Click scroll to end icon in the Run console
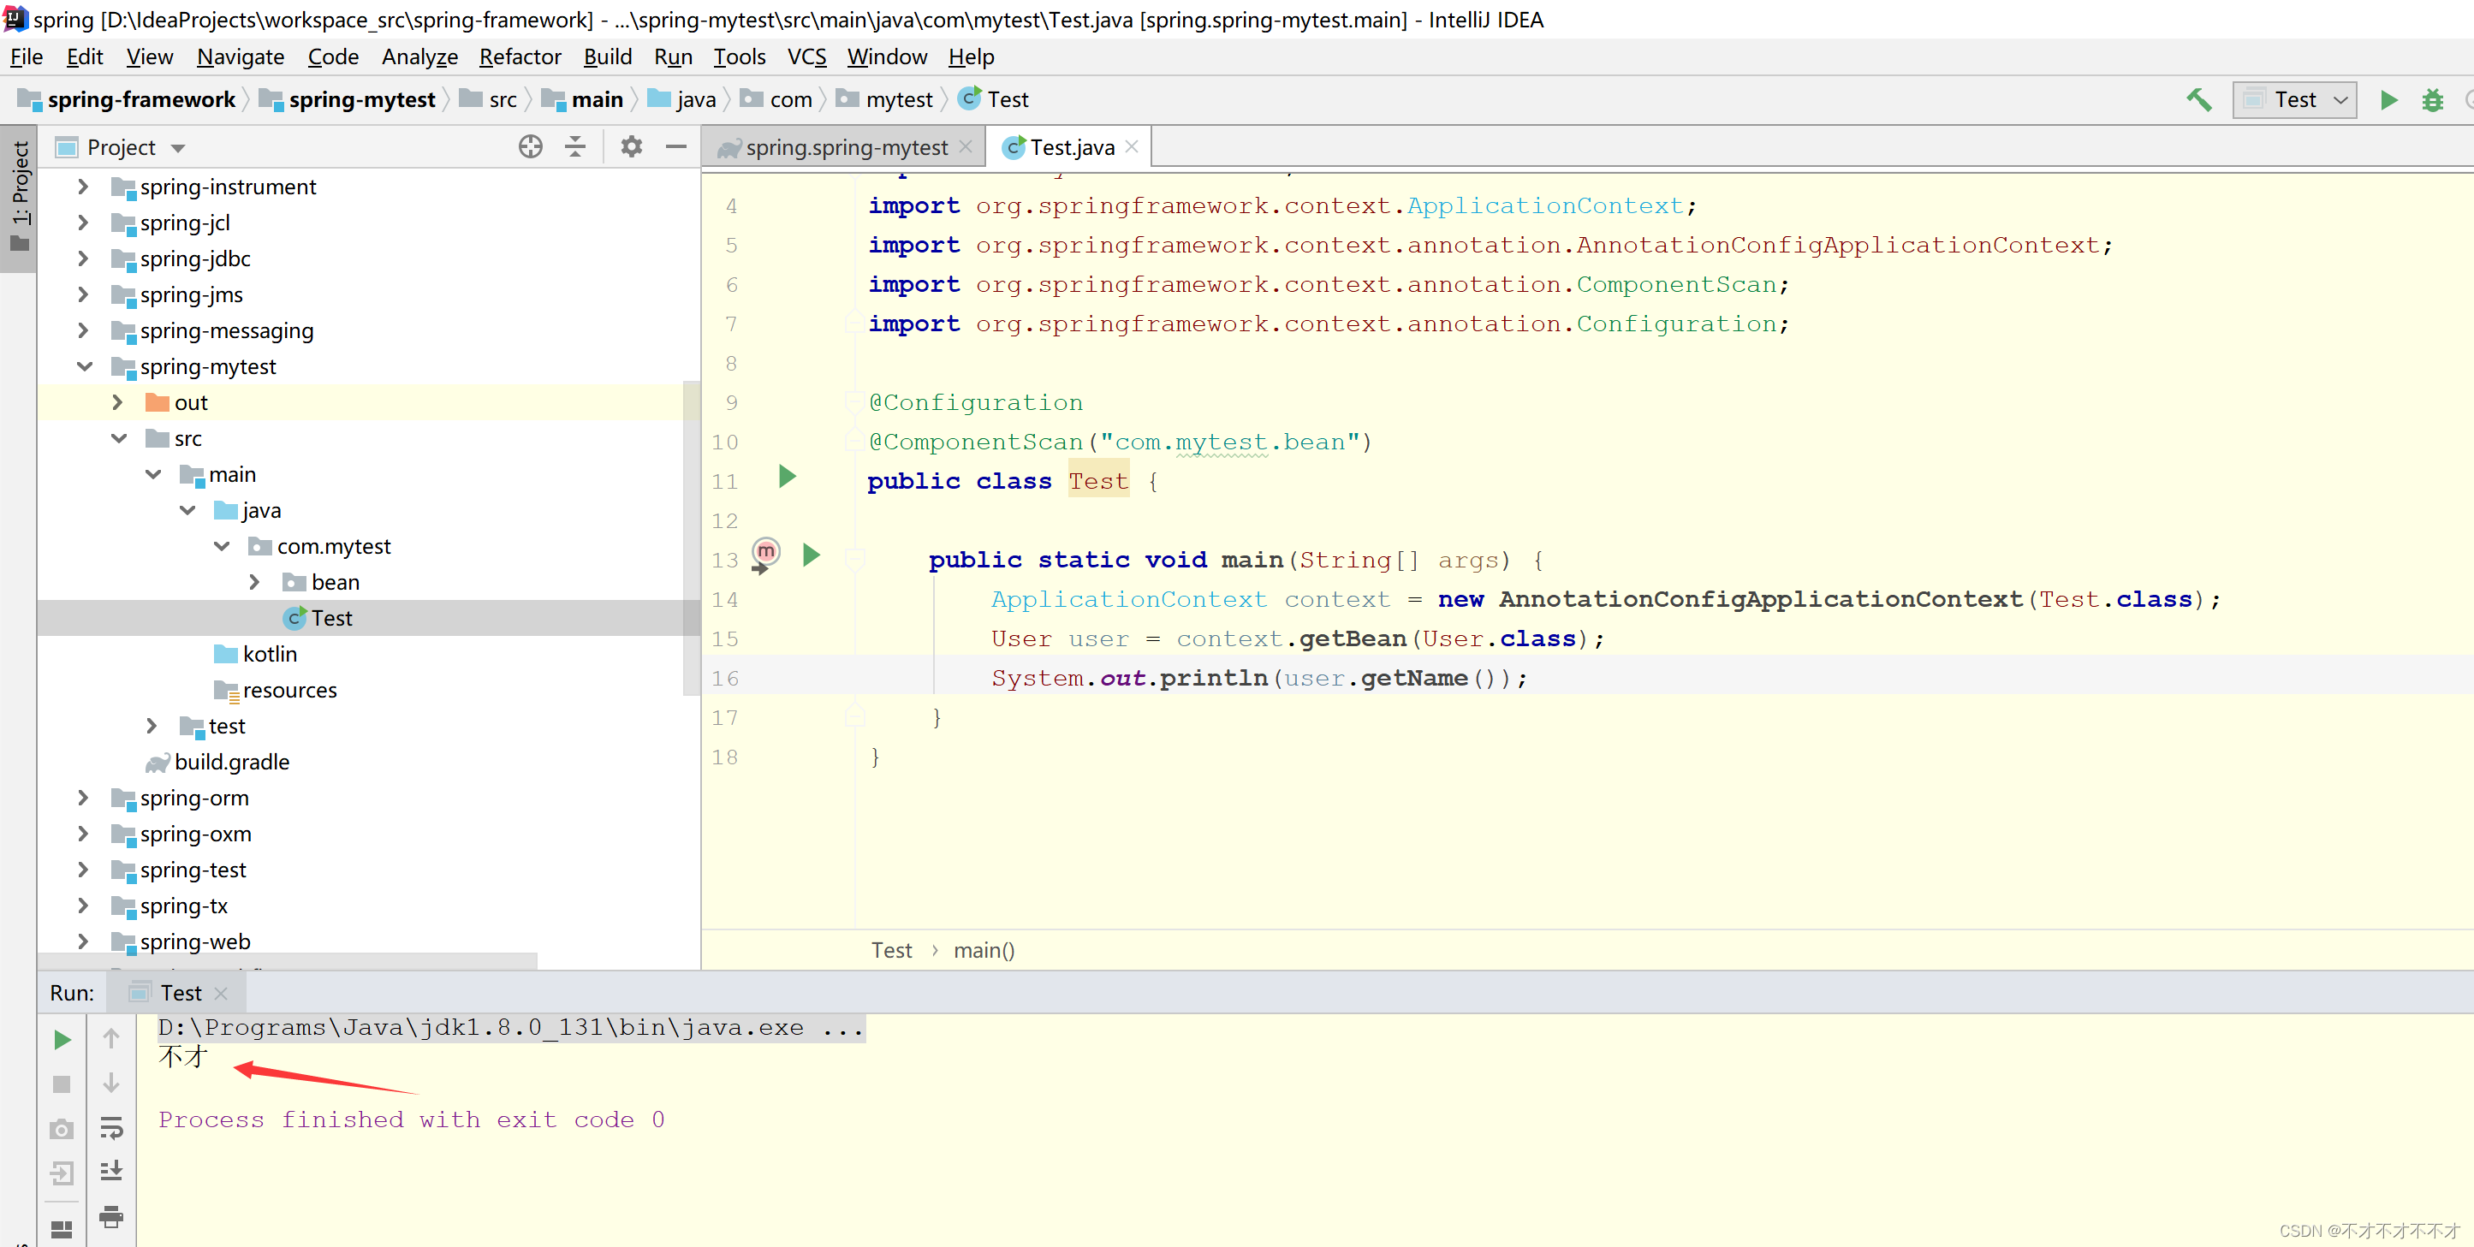This screenshot has width=2474, height=1247. [x=111, y=1171]
